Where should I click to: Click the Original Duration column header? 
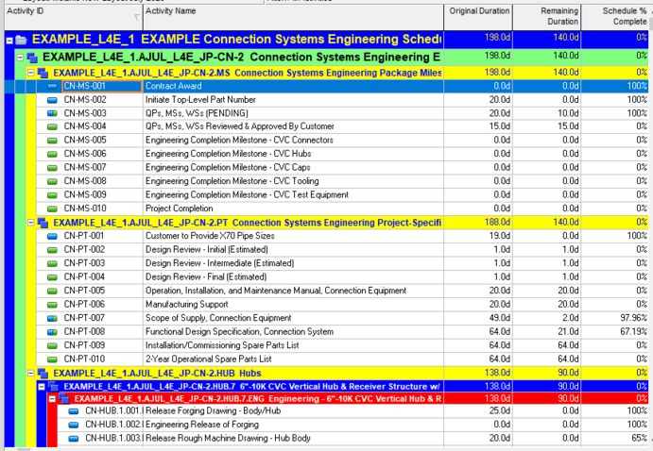click(478, 17)
